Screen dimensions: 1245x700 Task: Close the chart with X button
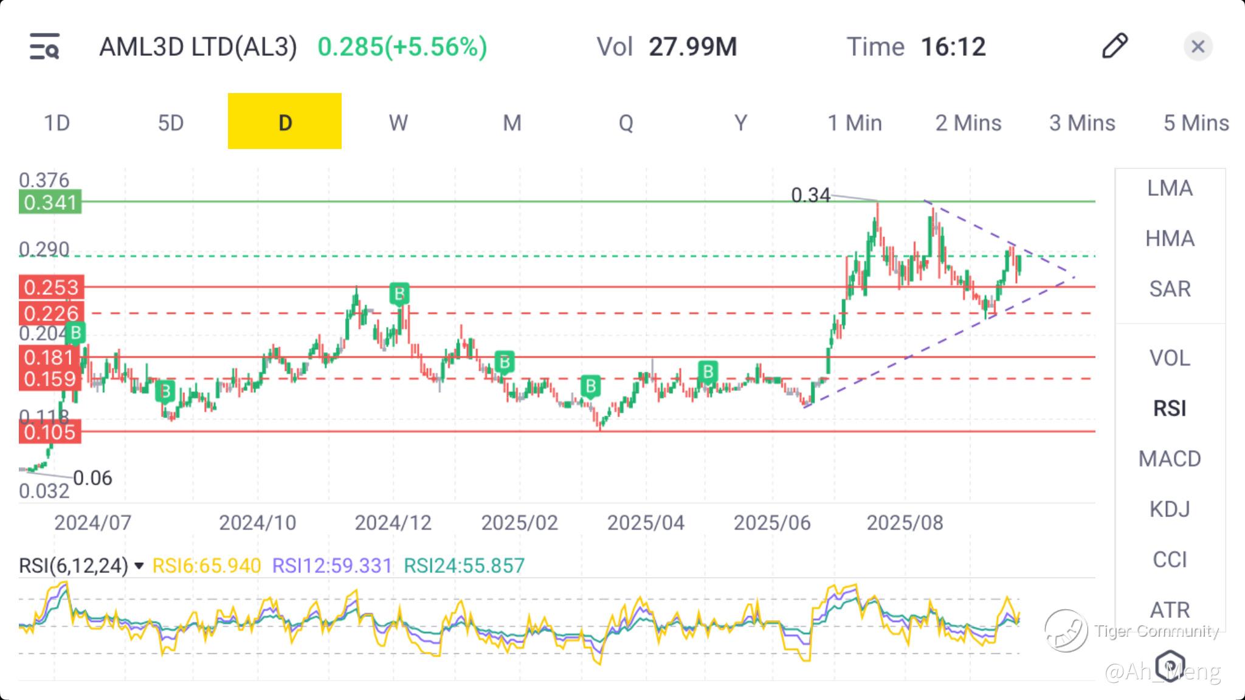pyautogui.click(x=1198, y=47)
